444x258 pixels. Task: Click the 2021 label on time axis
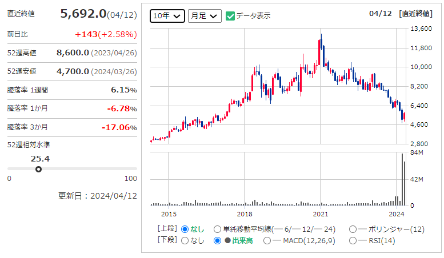(320, 215)
